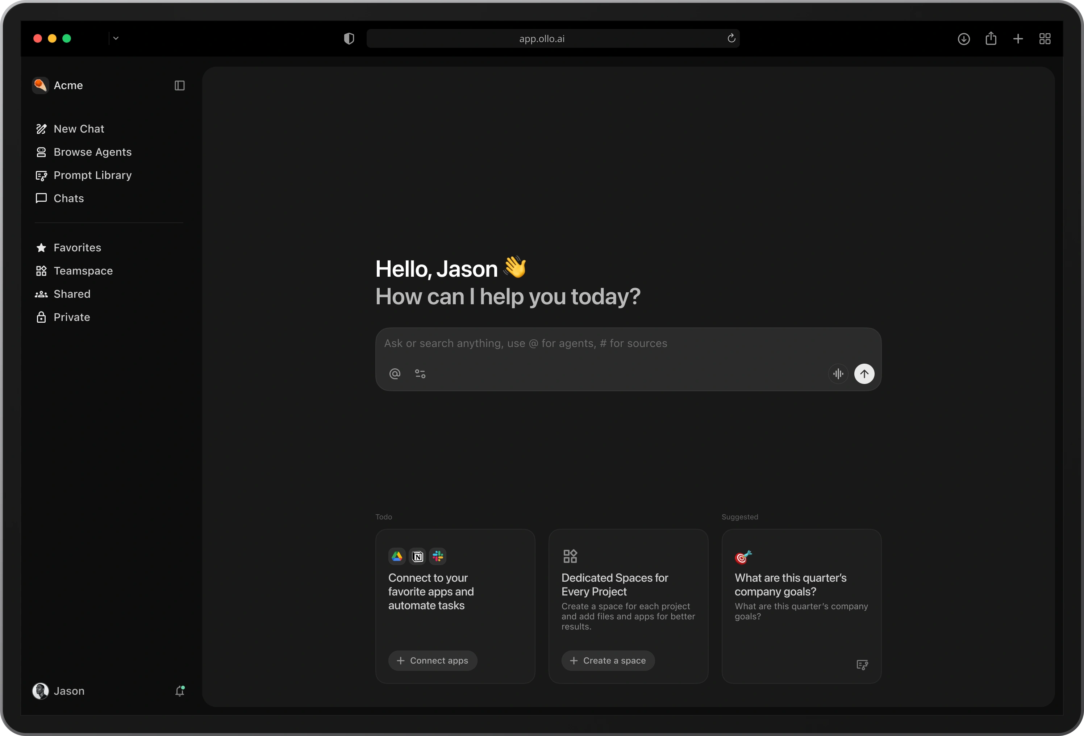Open Jason's profile menu
The width and height of the screenshot is (1084, 736).
pyautogui.click(x=59, y=691)
